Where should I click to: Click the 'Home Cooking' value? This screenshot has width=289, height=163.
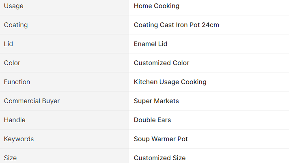pos(156,6)
